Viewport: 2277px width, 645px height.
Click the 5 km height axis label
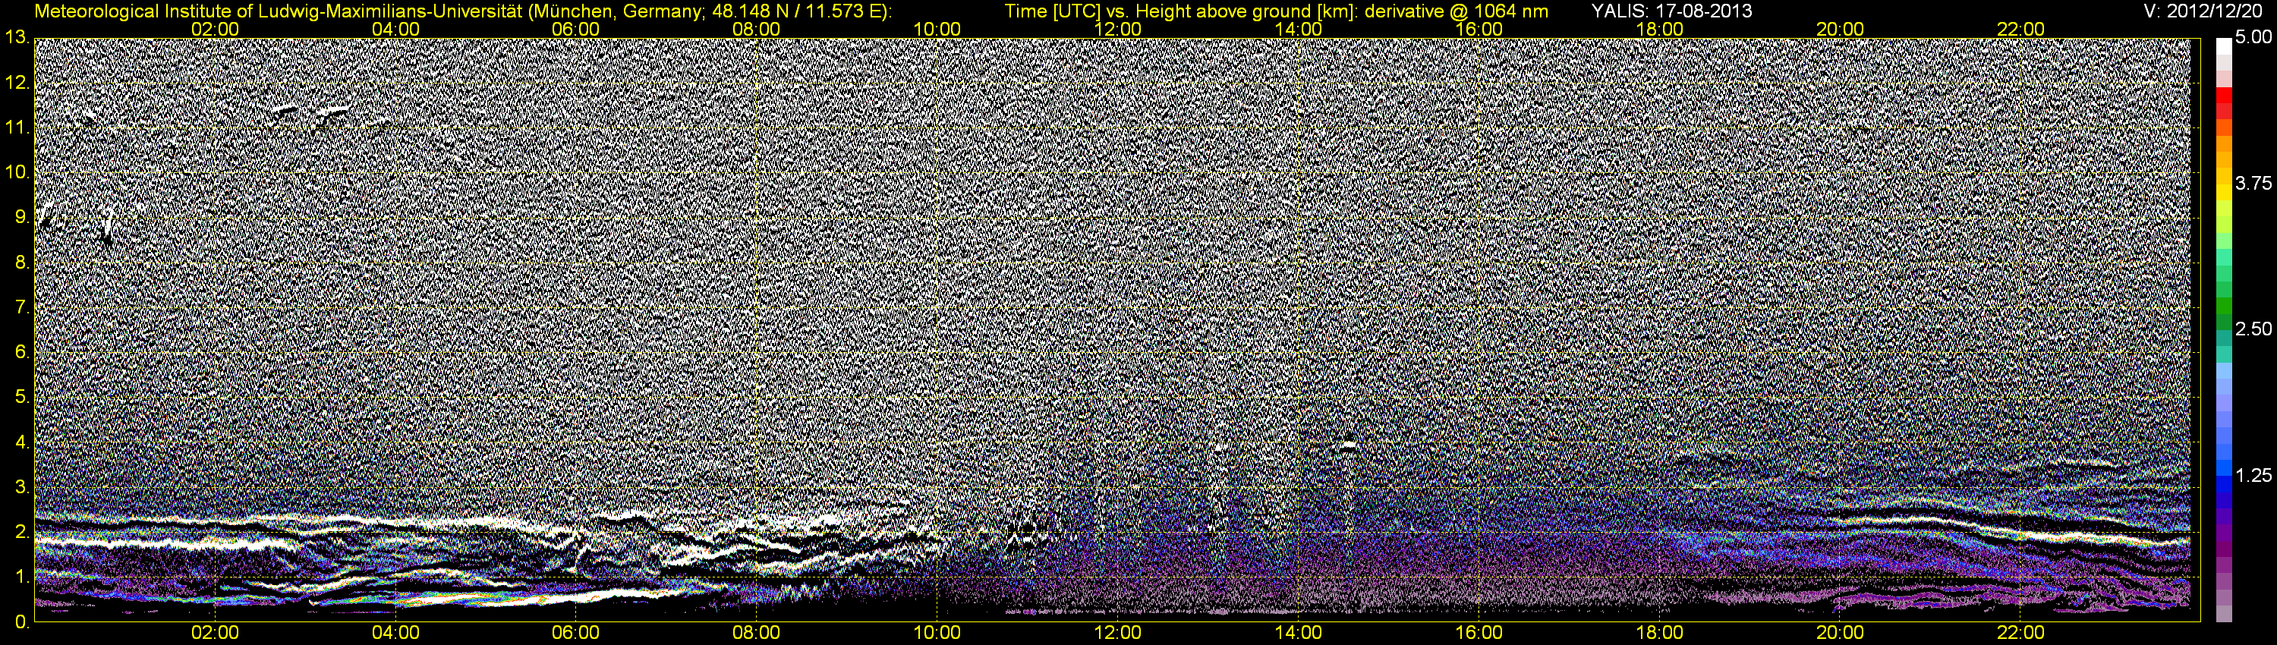tap(21, 397)
